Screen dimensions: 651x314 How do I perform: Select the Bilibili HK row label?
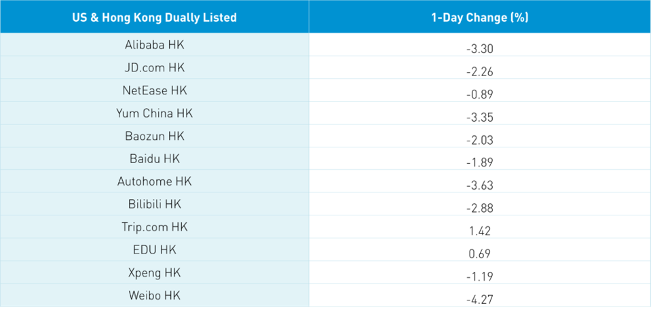tap(154, 204)
